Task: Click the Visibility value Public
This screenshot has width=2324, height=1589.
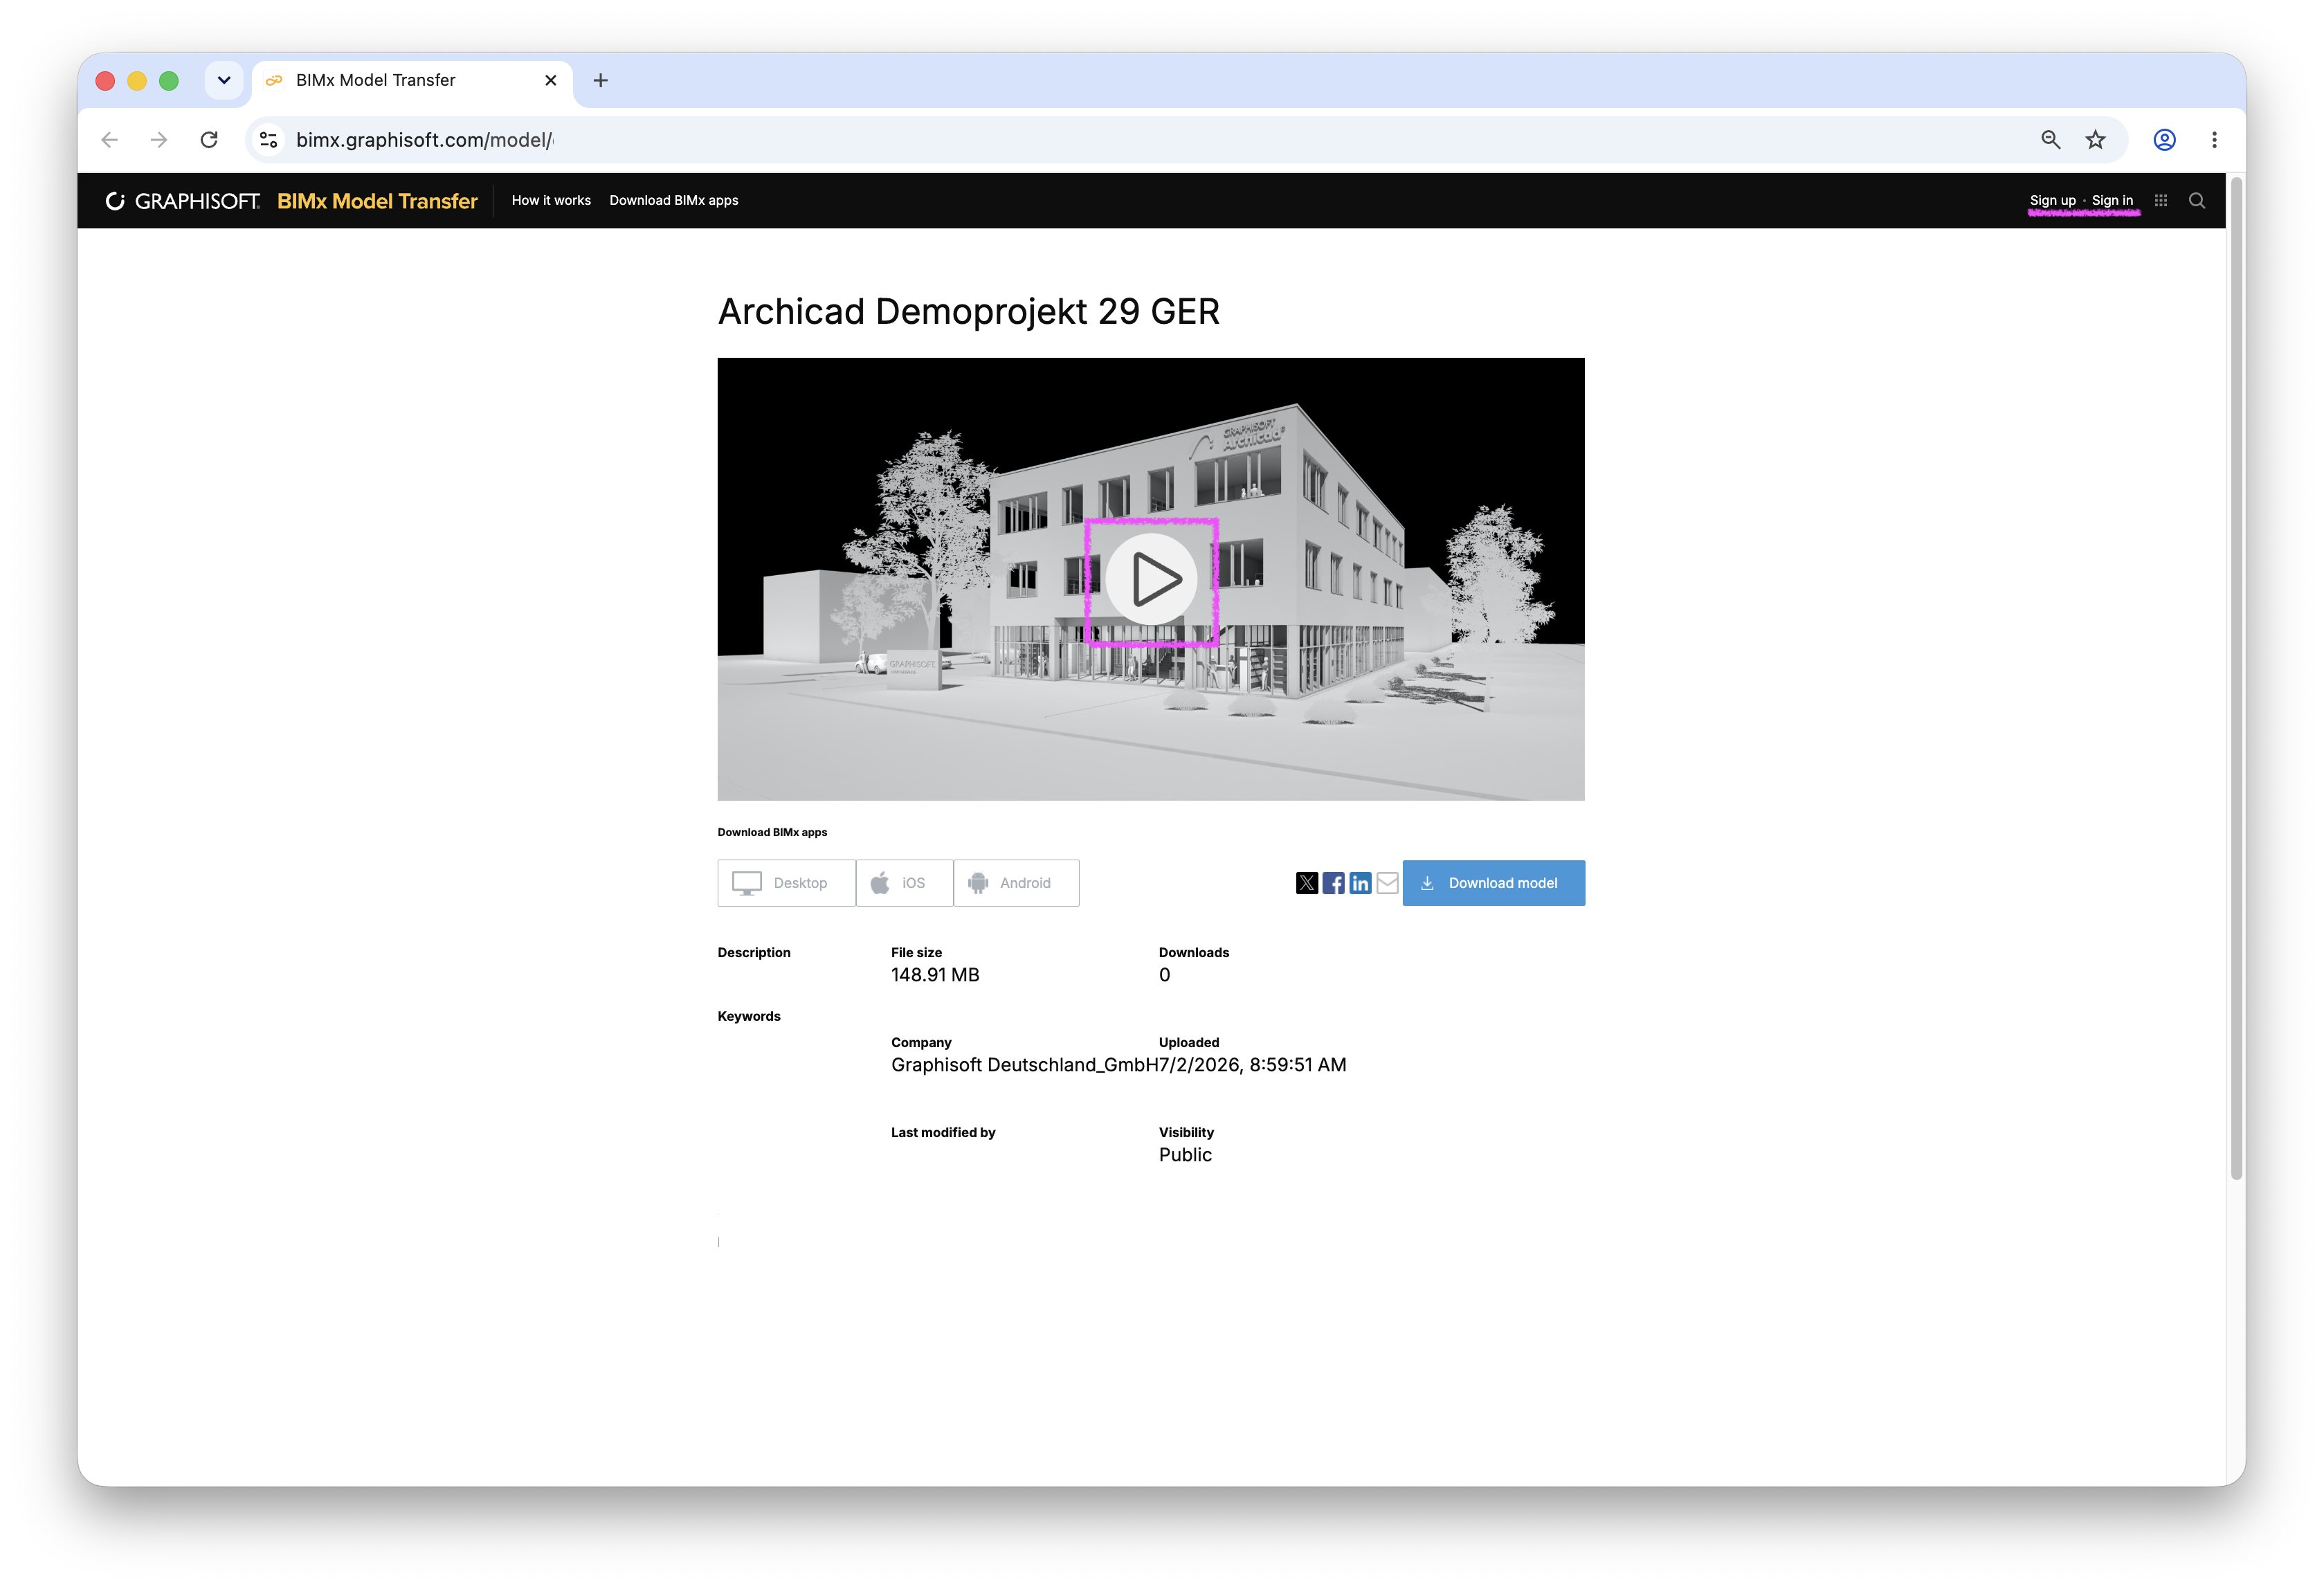Action: click(x=1185, y=1155)
